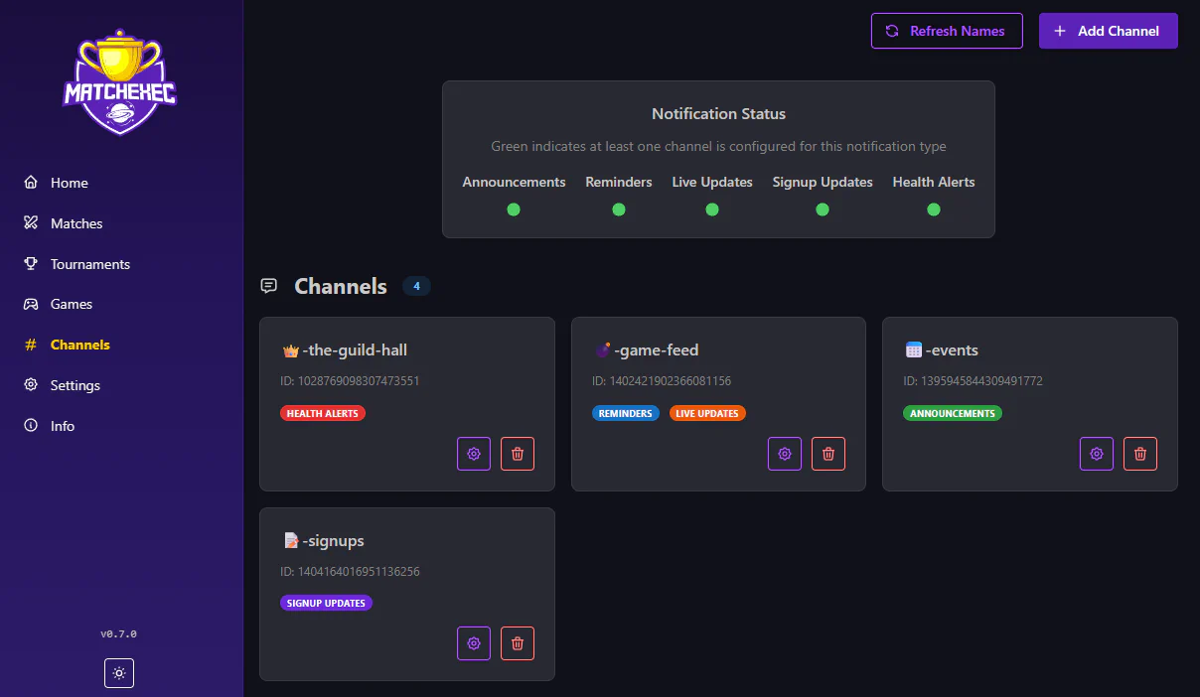Click the channel count badge next to Channels heading

tap(416, 286)
